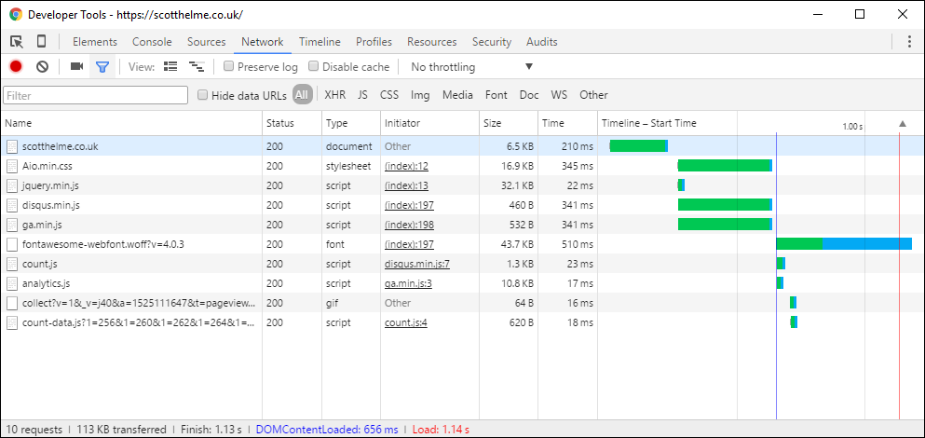Toggle the waterfall overview view icon

(197, 67)
